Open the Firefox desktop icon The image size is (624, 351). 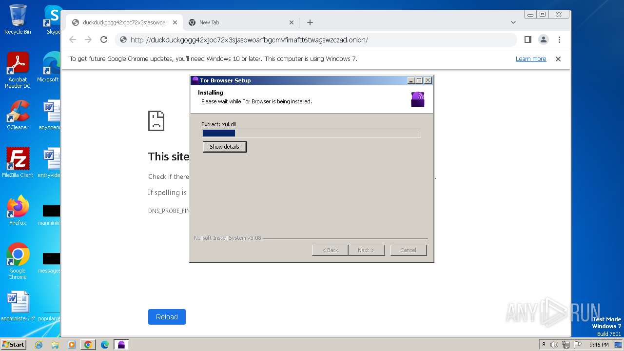[18, 211]
